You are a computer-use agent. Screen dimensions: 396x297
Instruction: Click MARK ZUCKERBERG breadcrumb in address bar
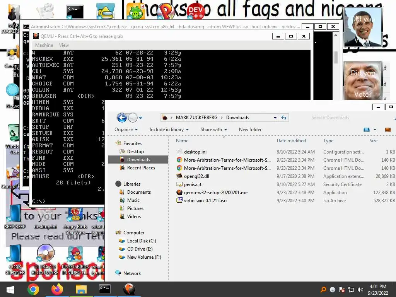(x=196, y=118)
